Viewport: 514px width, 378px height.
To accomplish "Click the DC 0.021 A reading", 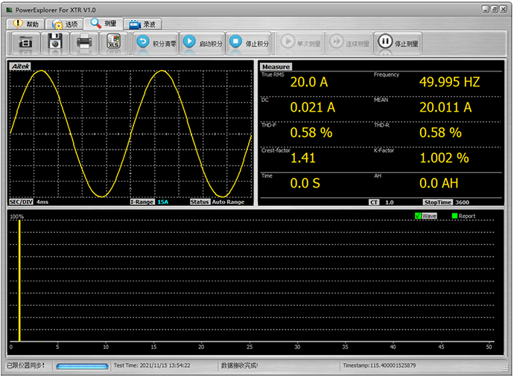I will (312, 107).
